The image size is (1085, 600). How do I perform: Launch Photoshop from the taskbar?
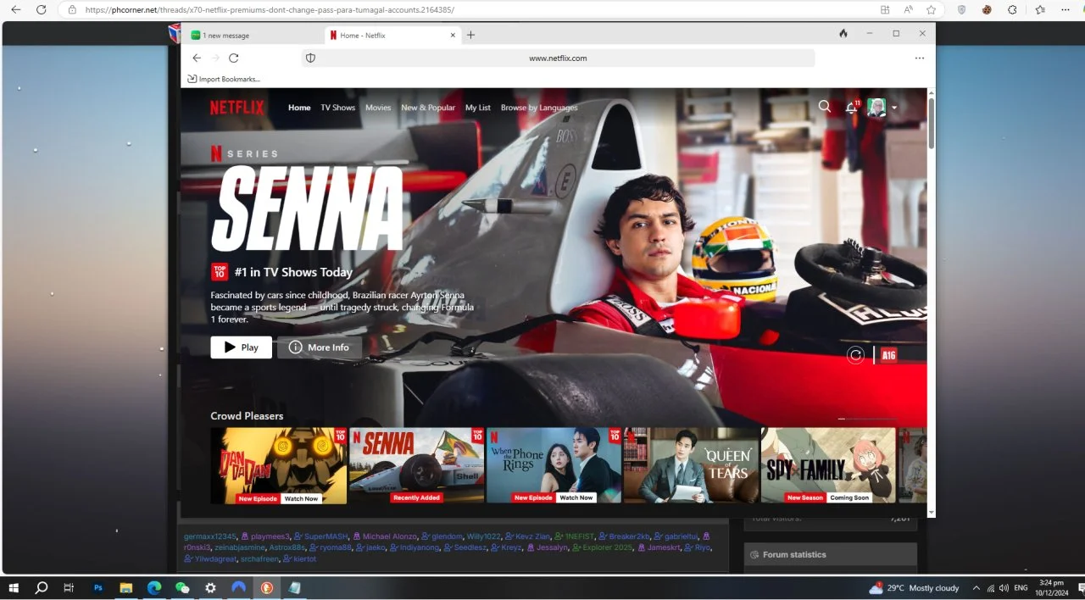pyautogui.click(x=97, y=587)
